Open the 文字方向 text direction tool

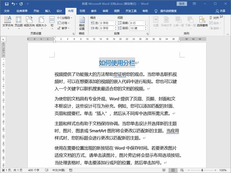click(8, 22)
